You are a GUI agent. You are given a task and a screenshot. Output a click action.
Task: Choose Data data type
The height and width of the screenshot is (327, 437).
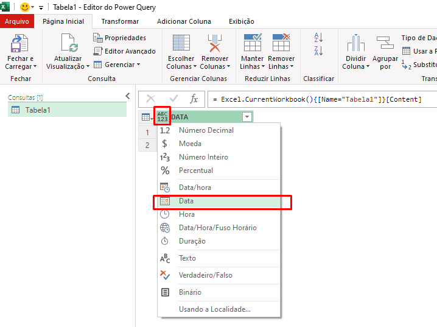218,201
